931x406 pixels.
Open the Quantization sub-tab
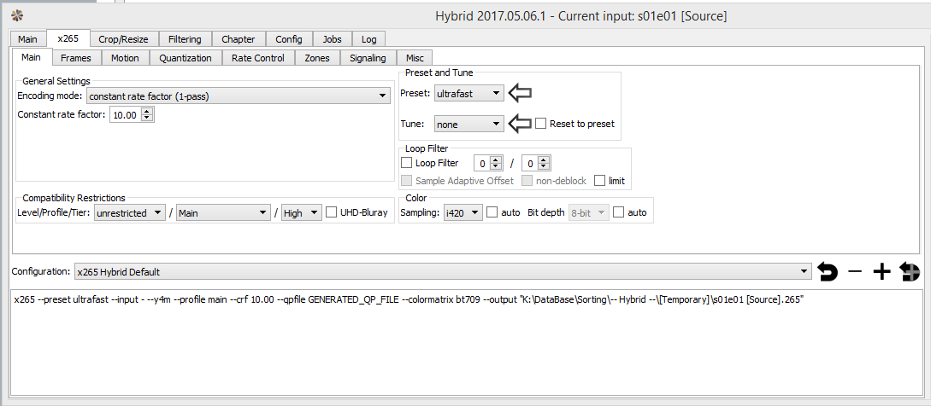pos(186,58)
